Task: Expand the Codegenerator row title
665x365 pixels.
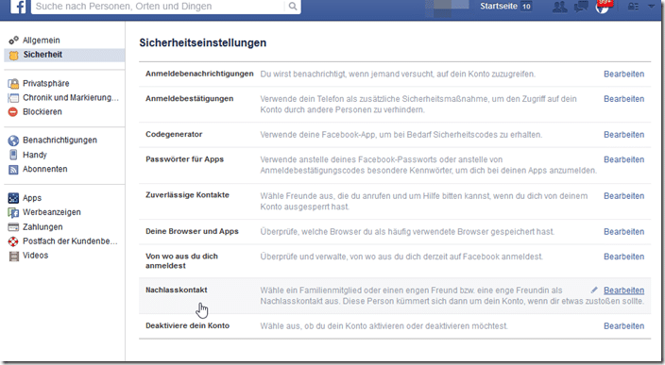Action: pos(174,134)
